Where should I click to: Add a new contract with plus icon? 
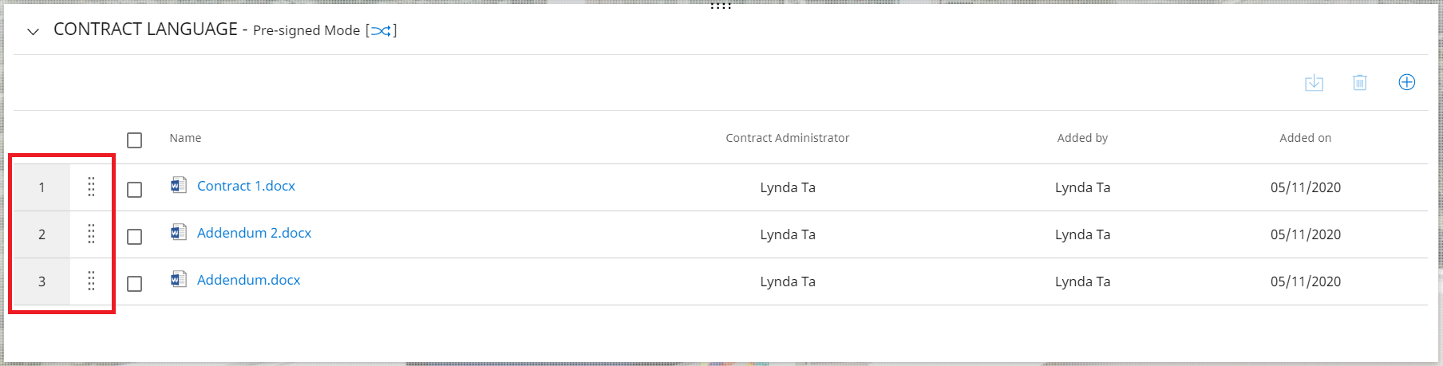1407,82
